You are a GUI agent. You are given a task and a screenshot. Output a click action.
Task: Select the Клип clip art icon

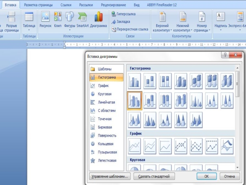tap(58, 20)
